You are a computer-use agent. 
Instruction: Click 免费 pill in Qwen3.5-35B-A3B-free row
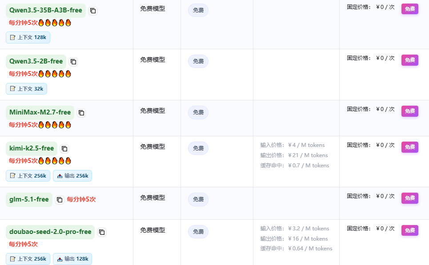(198, 10)
